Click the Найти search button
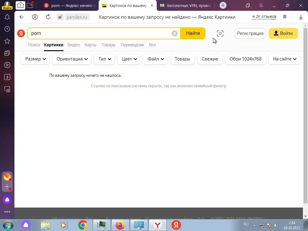 193,33
